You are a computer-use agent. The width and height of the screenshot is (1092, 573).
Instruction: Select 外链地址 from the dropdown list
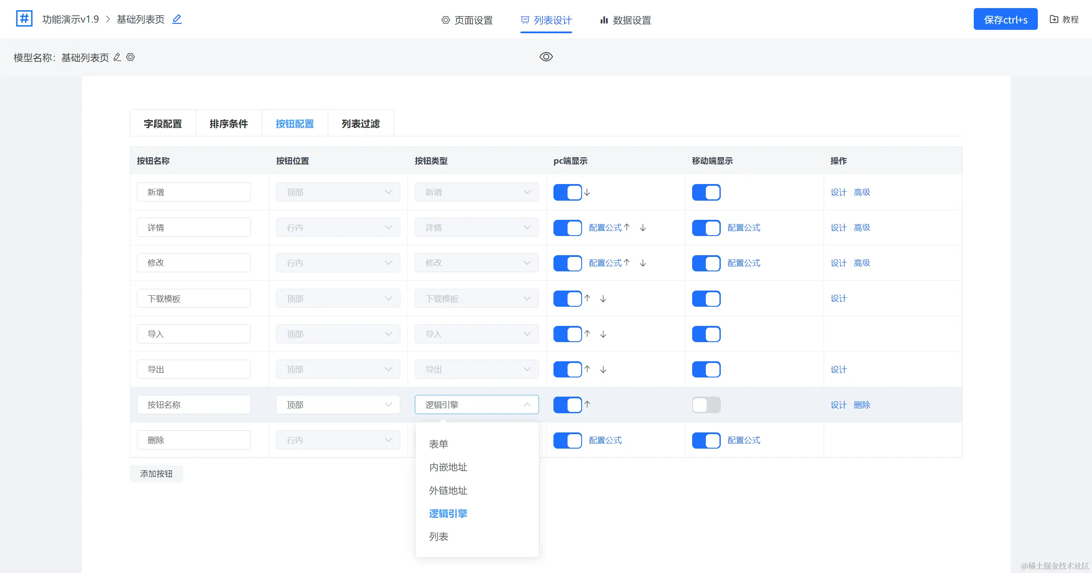click(448, 490)
